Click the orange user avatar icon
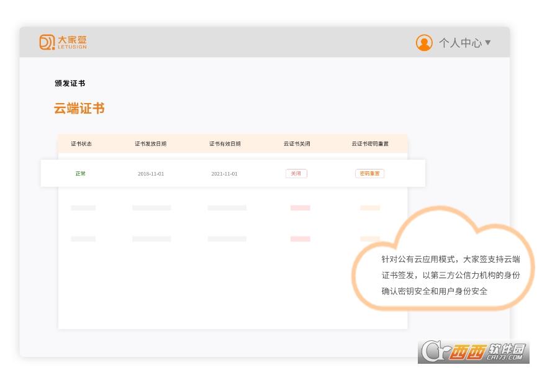 click(424, 43)
